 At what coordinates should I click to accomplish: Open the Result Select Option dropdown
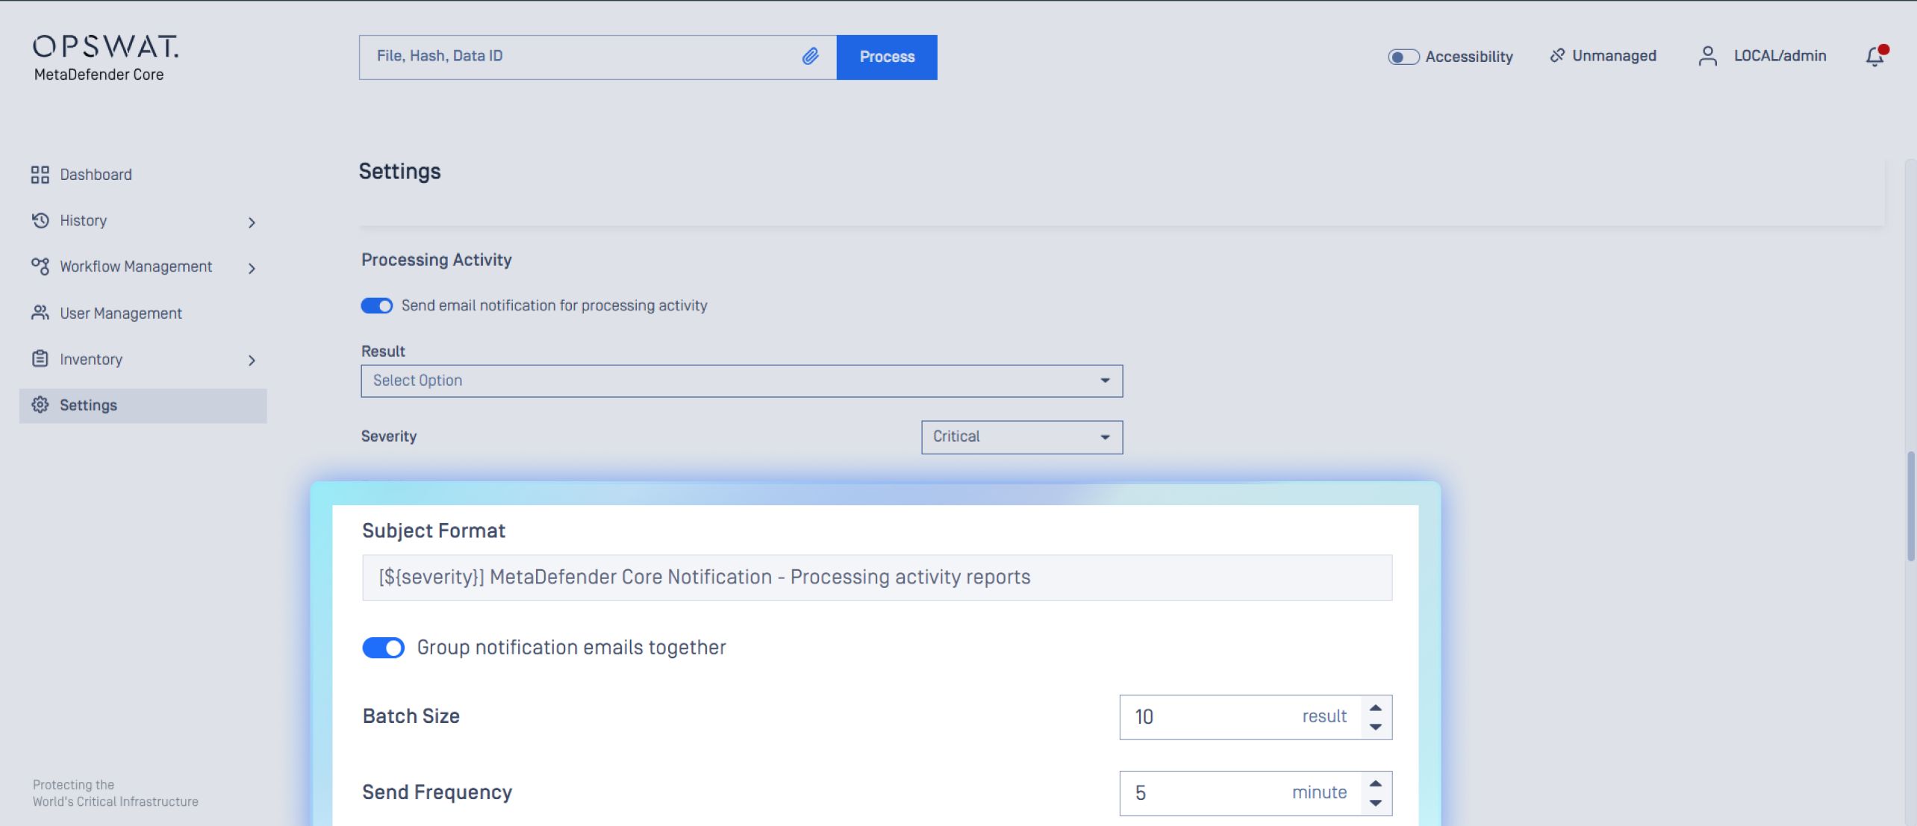[x=741, y=381]
